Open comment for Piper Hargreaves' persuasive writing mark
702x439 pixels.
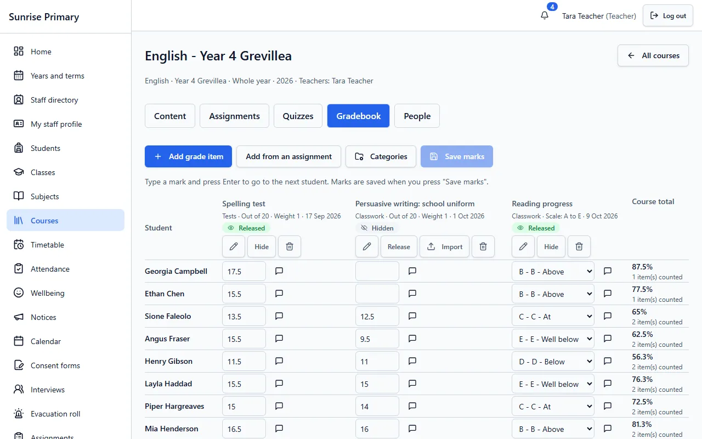coord(412,406)
